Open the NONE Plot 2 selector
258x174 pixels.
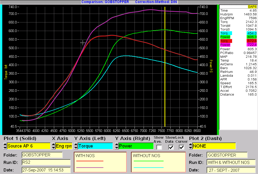coord(214,146)
